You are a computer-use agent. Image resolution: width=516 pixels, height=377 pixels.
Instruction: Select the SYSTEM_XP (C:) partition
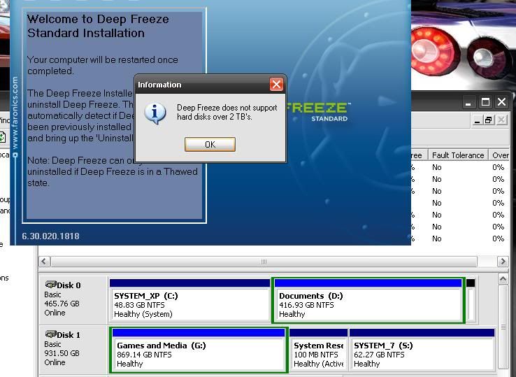pos(189,300)
